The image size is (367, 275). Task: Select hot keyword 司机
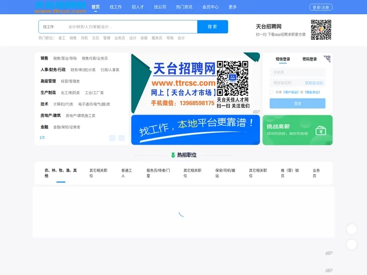(x=84, y=38)
